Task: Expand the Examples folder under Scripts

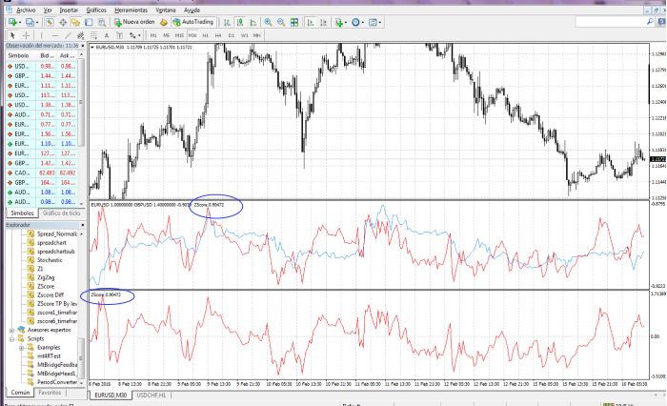Action: [x=20, y=348]
